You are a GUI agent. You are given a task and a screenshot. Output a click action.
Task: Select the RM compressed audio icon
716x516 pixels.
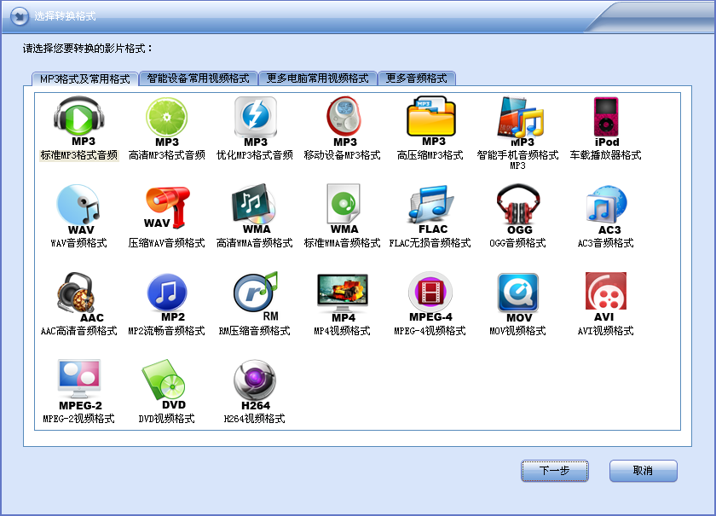coord(256,297)
